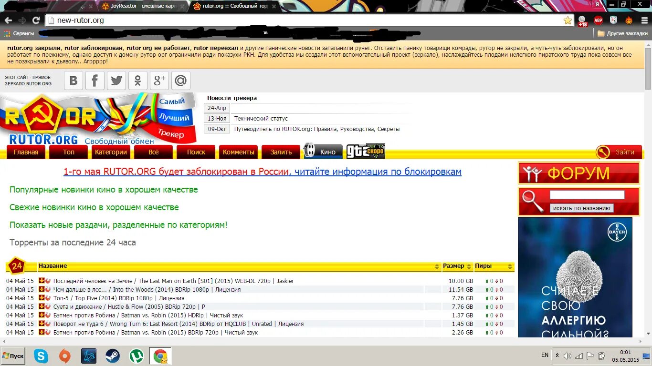Click the Bayer allergy advertisement banner
652x366 pixels.
(x=575, y=277)
